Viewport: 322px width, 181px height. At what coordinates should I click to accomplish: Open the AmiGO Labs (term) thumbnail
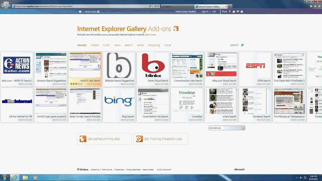(85, 69)
